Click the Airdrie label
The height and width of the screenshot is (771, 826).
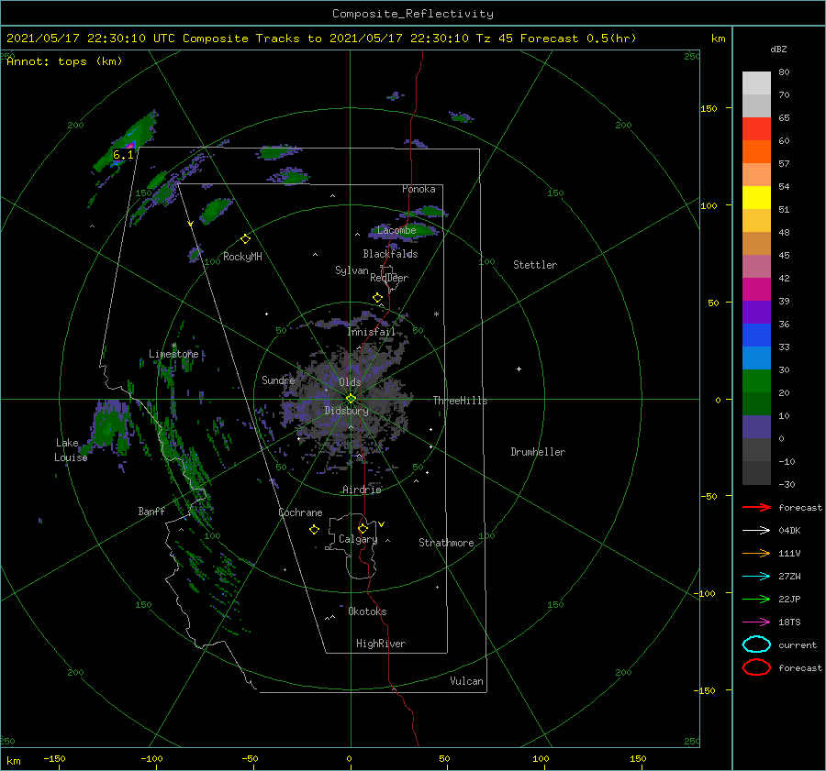[x=362, y=490]
